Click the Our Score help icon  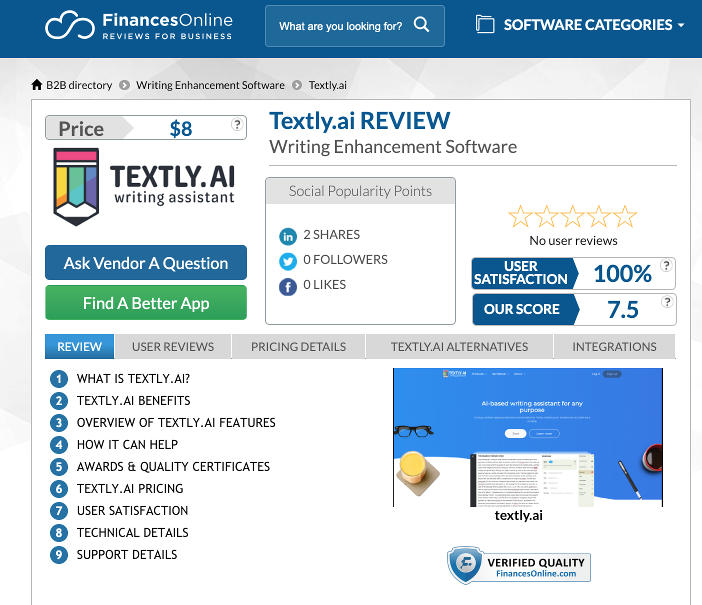667,301
